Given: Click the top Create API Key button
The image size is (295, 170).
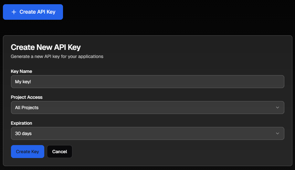Looking at the screenshot, I should point(33,12).
